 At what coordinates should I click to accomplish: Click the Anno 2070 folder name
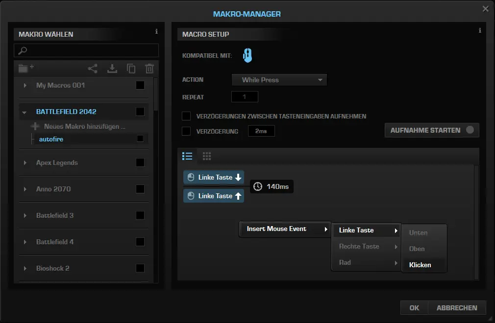[53, 189]
